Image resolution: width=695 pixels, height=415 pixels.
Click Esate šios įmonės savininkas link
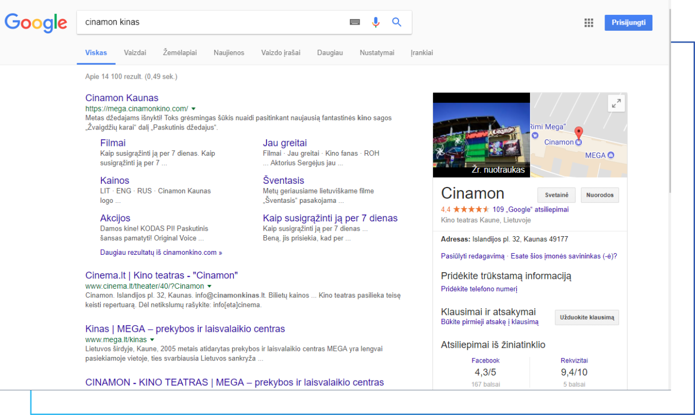(564, 256)
